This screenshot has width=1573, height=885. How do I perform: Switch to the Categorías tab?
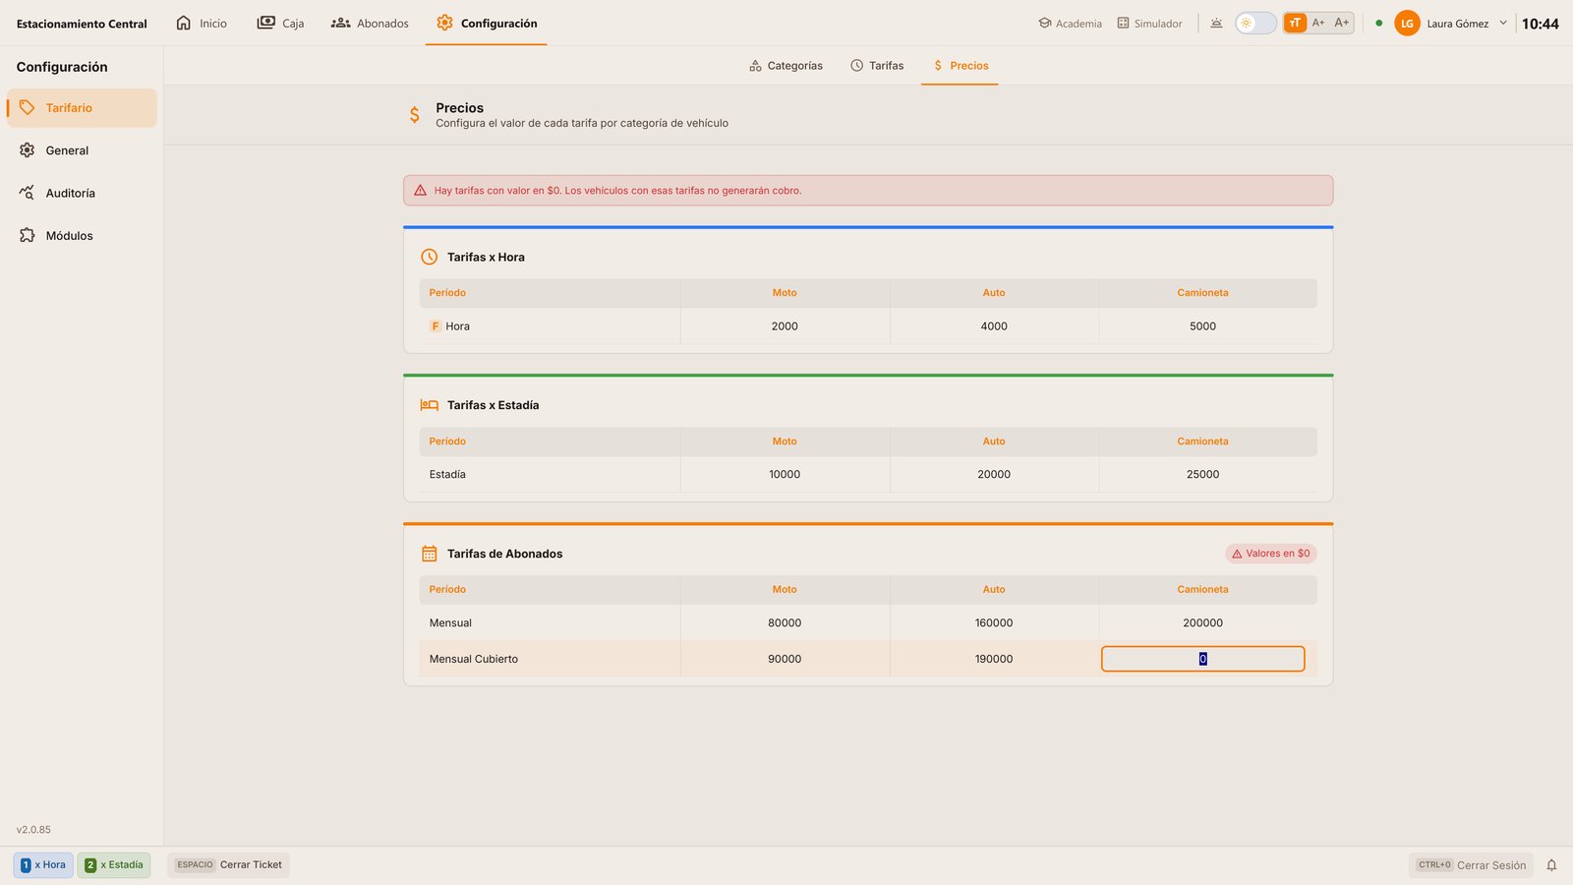pyautogui.click(x=786, y=66)
